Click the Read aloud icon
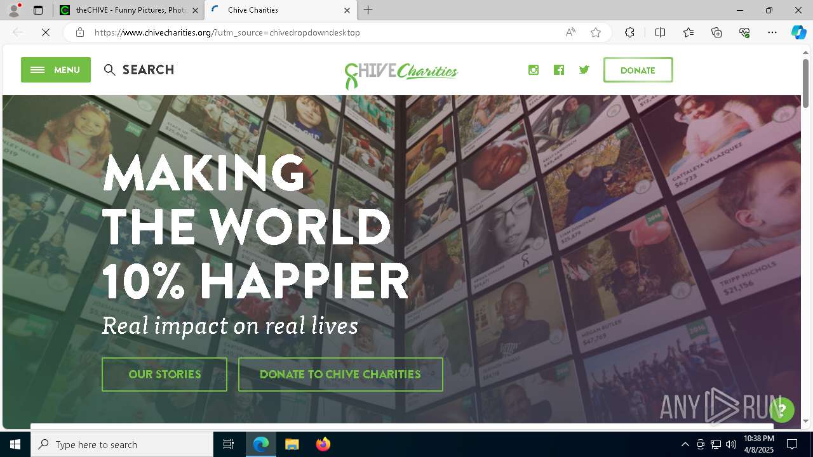The image size is (813, 457). (570, 32)
